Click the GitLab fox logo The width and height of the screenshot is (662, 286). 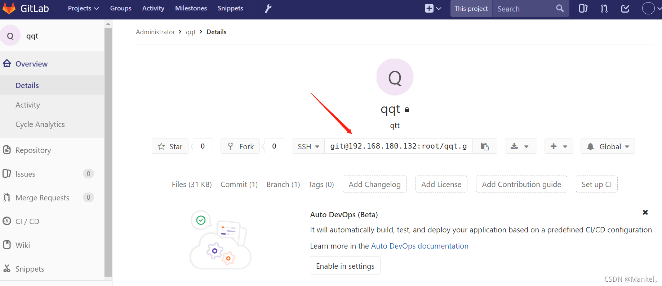point(9,8)
